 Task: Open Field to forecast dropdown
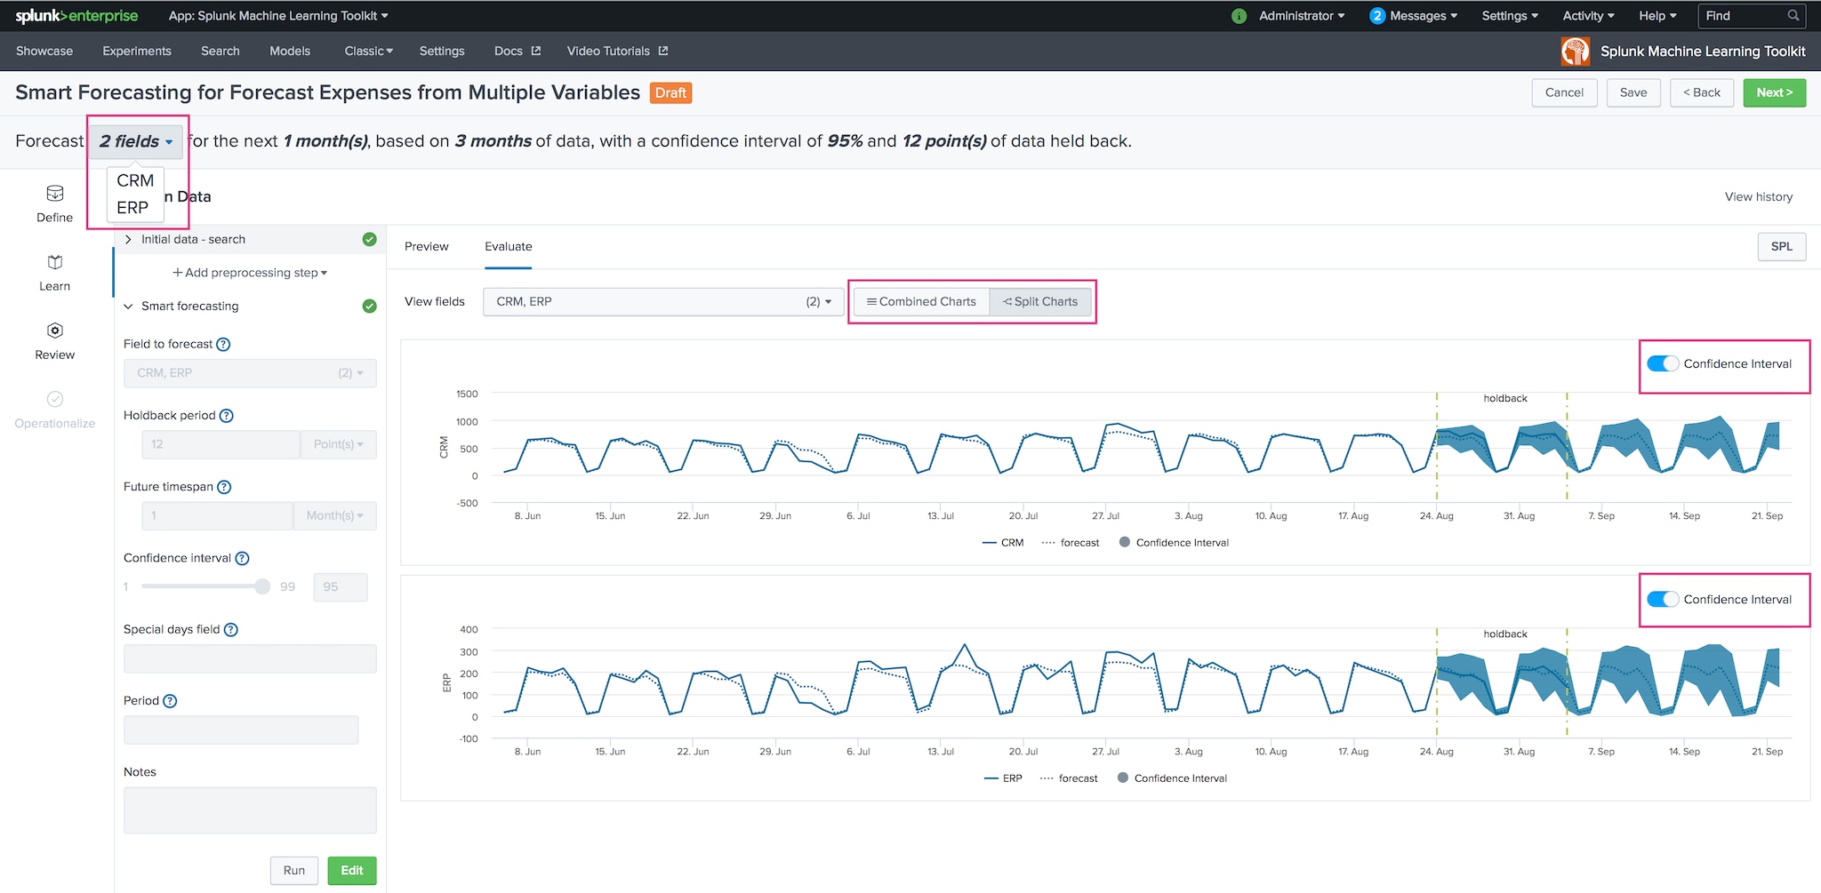pos(250,373)
